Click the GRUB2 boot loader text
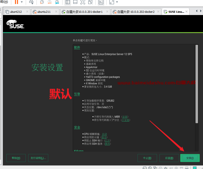The height and width of the screenshot is (169, 203). coord(110,101)
